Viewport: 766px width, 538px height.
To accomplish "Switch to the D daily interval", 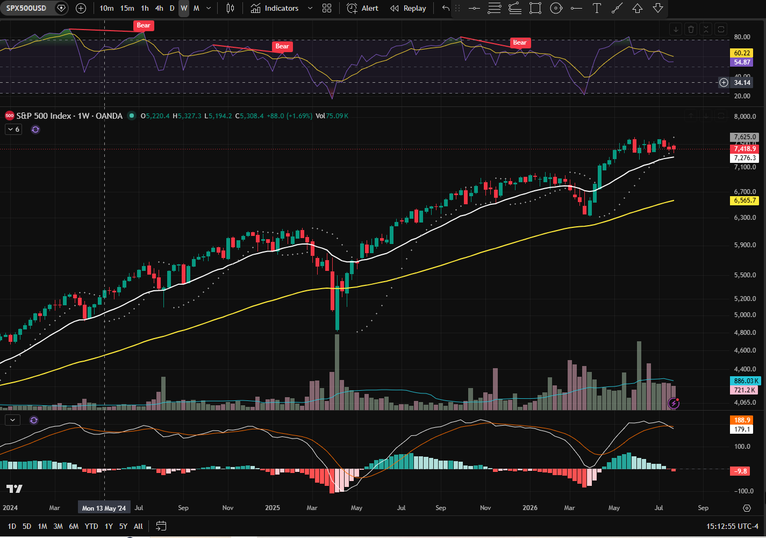I will click(x=172, y=8).
